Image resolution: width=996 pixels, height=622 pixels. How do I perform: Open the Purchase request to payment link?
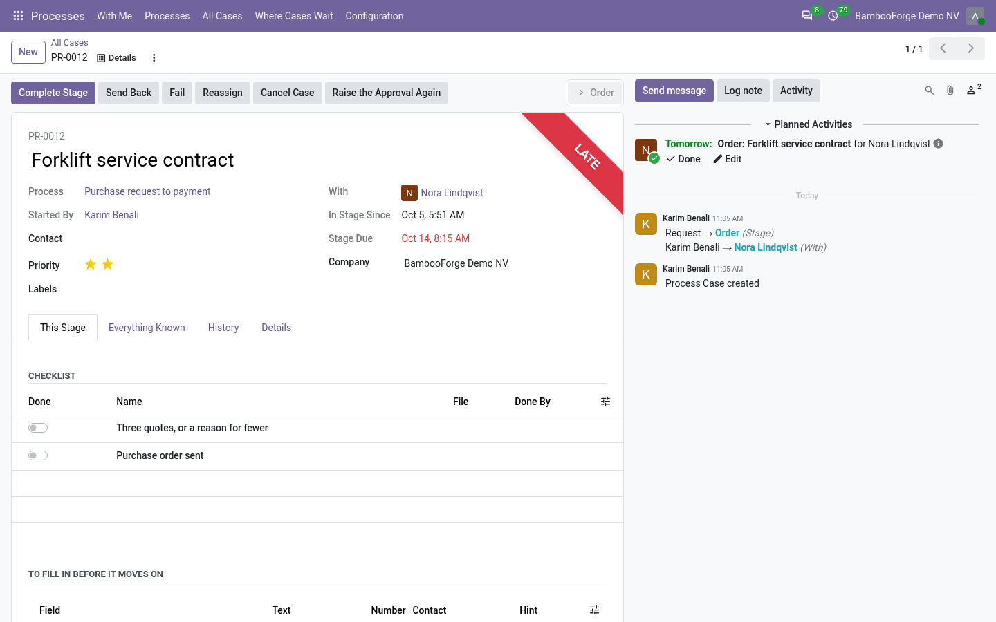[147, 191]
